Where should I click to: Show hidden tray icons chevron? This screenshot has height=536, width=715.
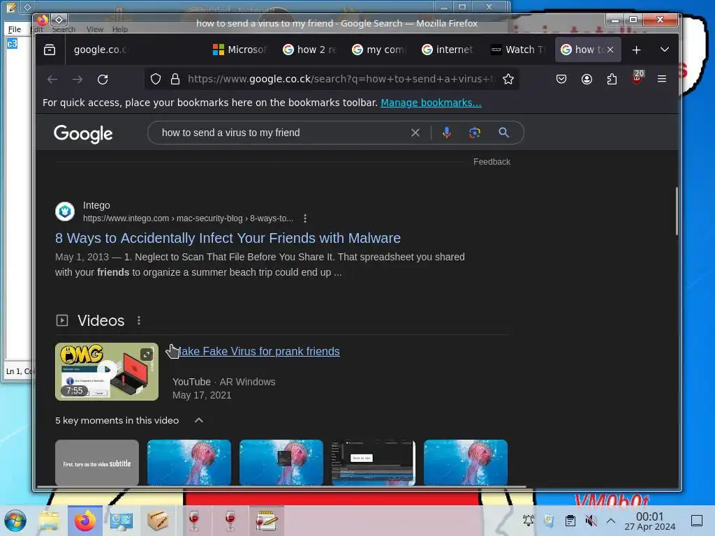click(611, 521)
